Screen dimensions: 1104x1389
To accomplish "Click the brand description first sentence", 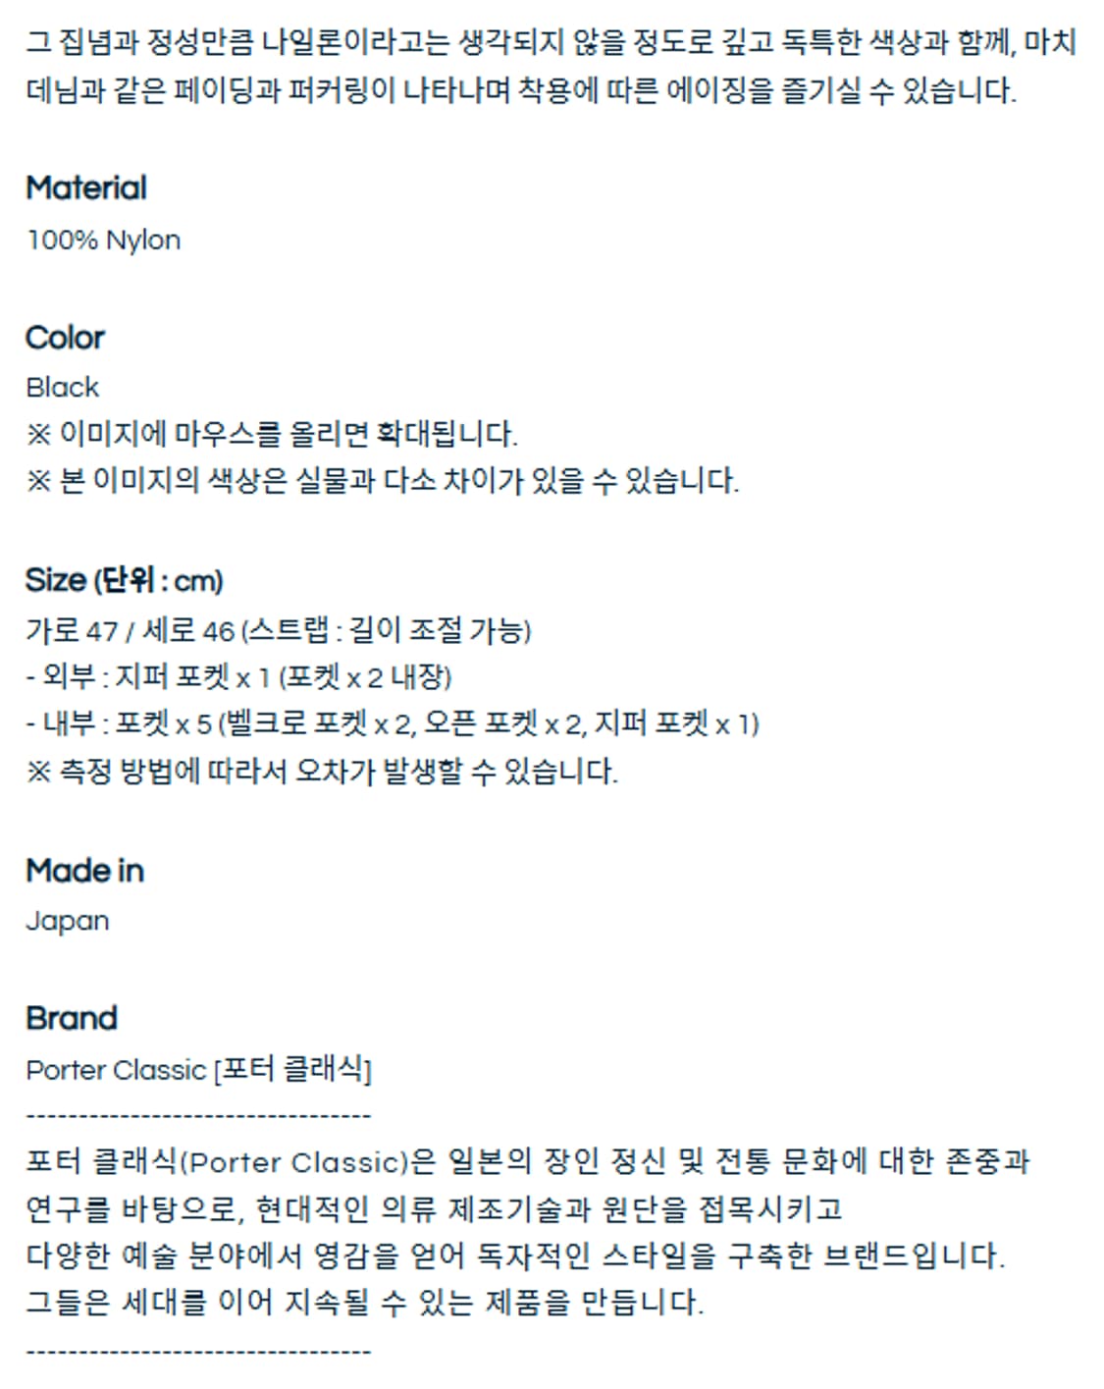I will pyautogui.click(x=528, y=1162).
